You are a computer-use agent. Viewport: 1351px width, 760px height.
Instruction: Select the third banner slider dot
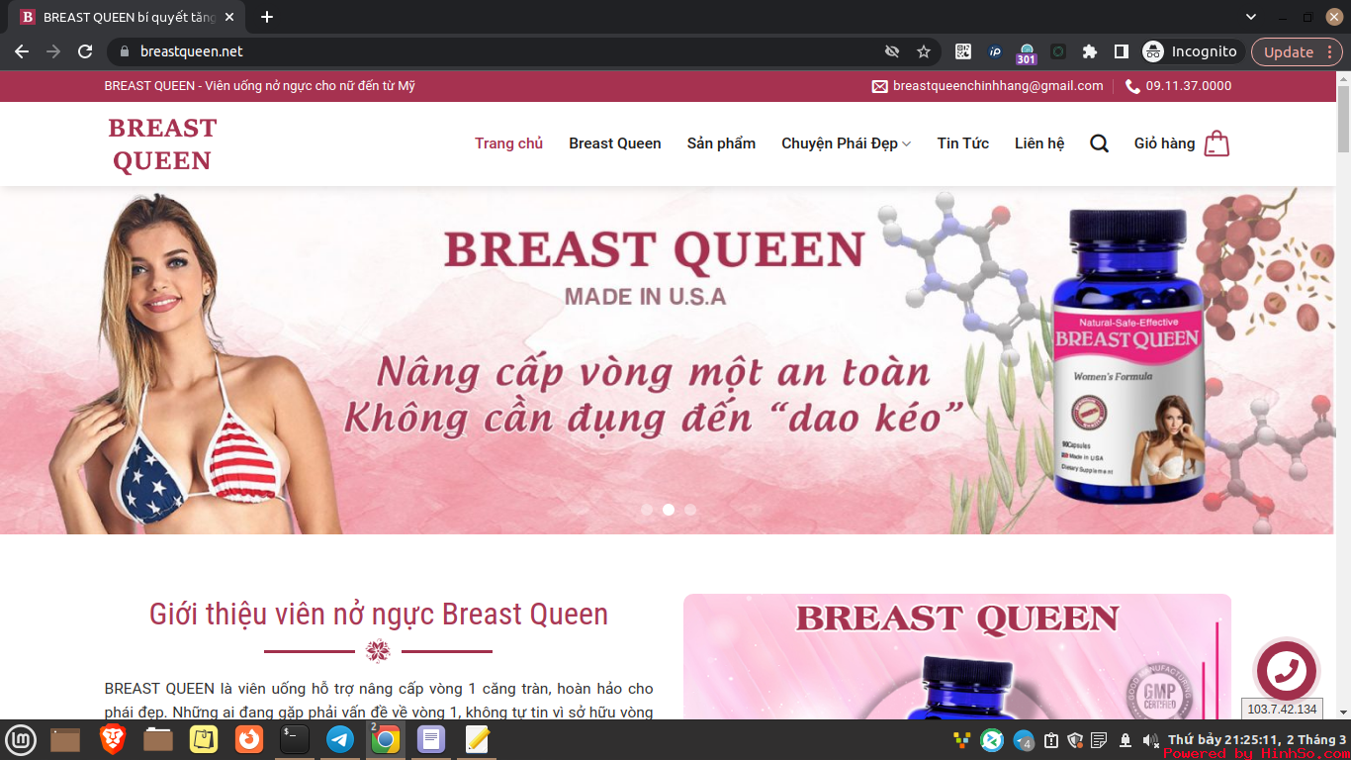[x=690, y=510]
